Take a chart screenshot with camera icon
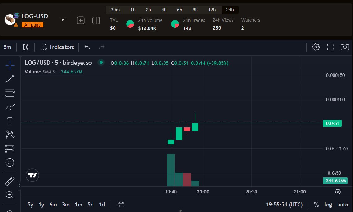 coord(345,47)
